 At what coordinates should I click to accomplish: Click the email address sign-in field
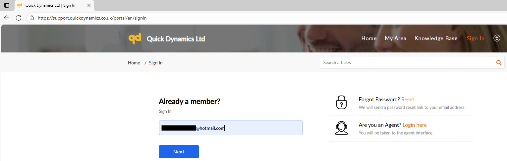(x=258, y=128)
